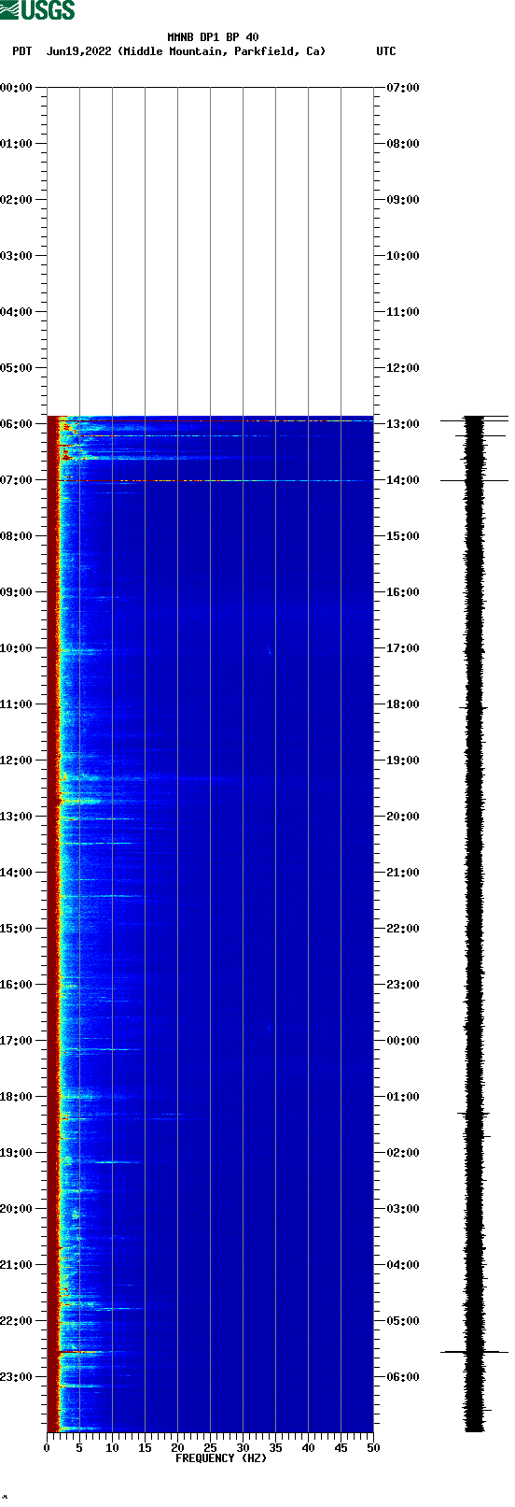This screenshot has width=515, height=1507.
Task: Click the 25 Hz frequency tick label
Action: tap(210, 1448)
